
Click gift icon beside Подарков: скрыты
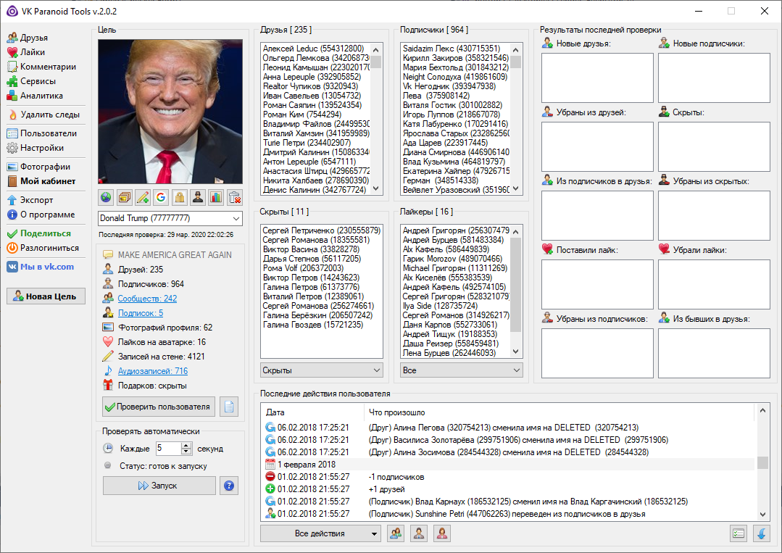108,386
